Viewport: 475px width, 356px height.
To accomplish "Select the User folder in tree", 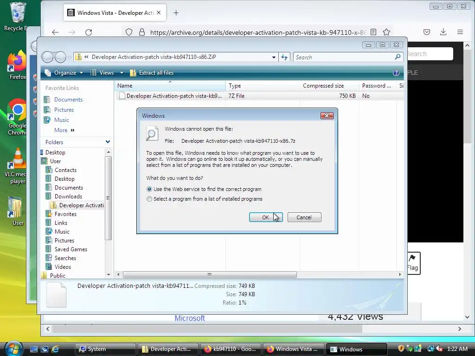I will [55, 161].
